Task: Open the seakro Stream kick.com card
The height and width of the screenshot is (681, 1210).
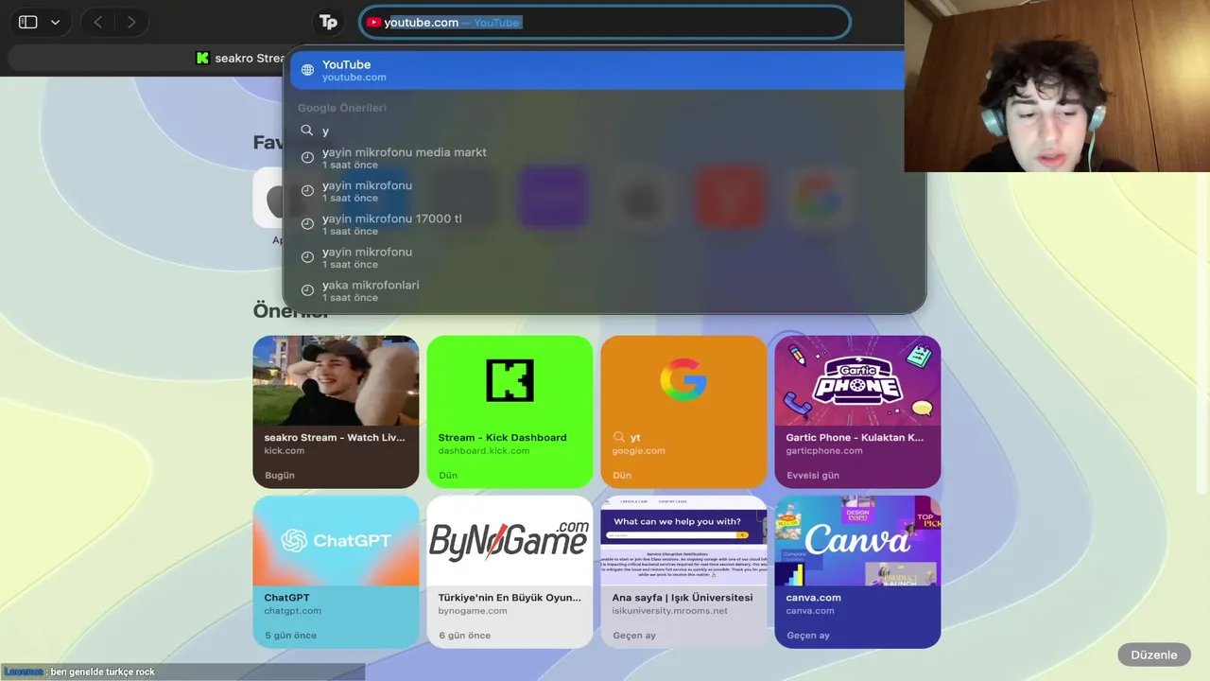Action: pyautogui.click(x=336, y=411)
